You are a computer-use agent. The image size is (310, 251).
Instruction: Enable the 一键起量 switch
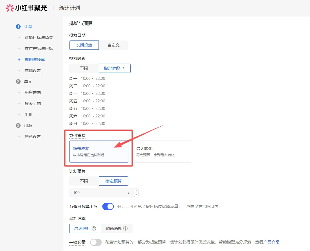[x=96, y=243]
